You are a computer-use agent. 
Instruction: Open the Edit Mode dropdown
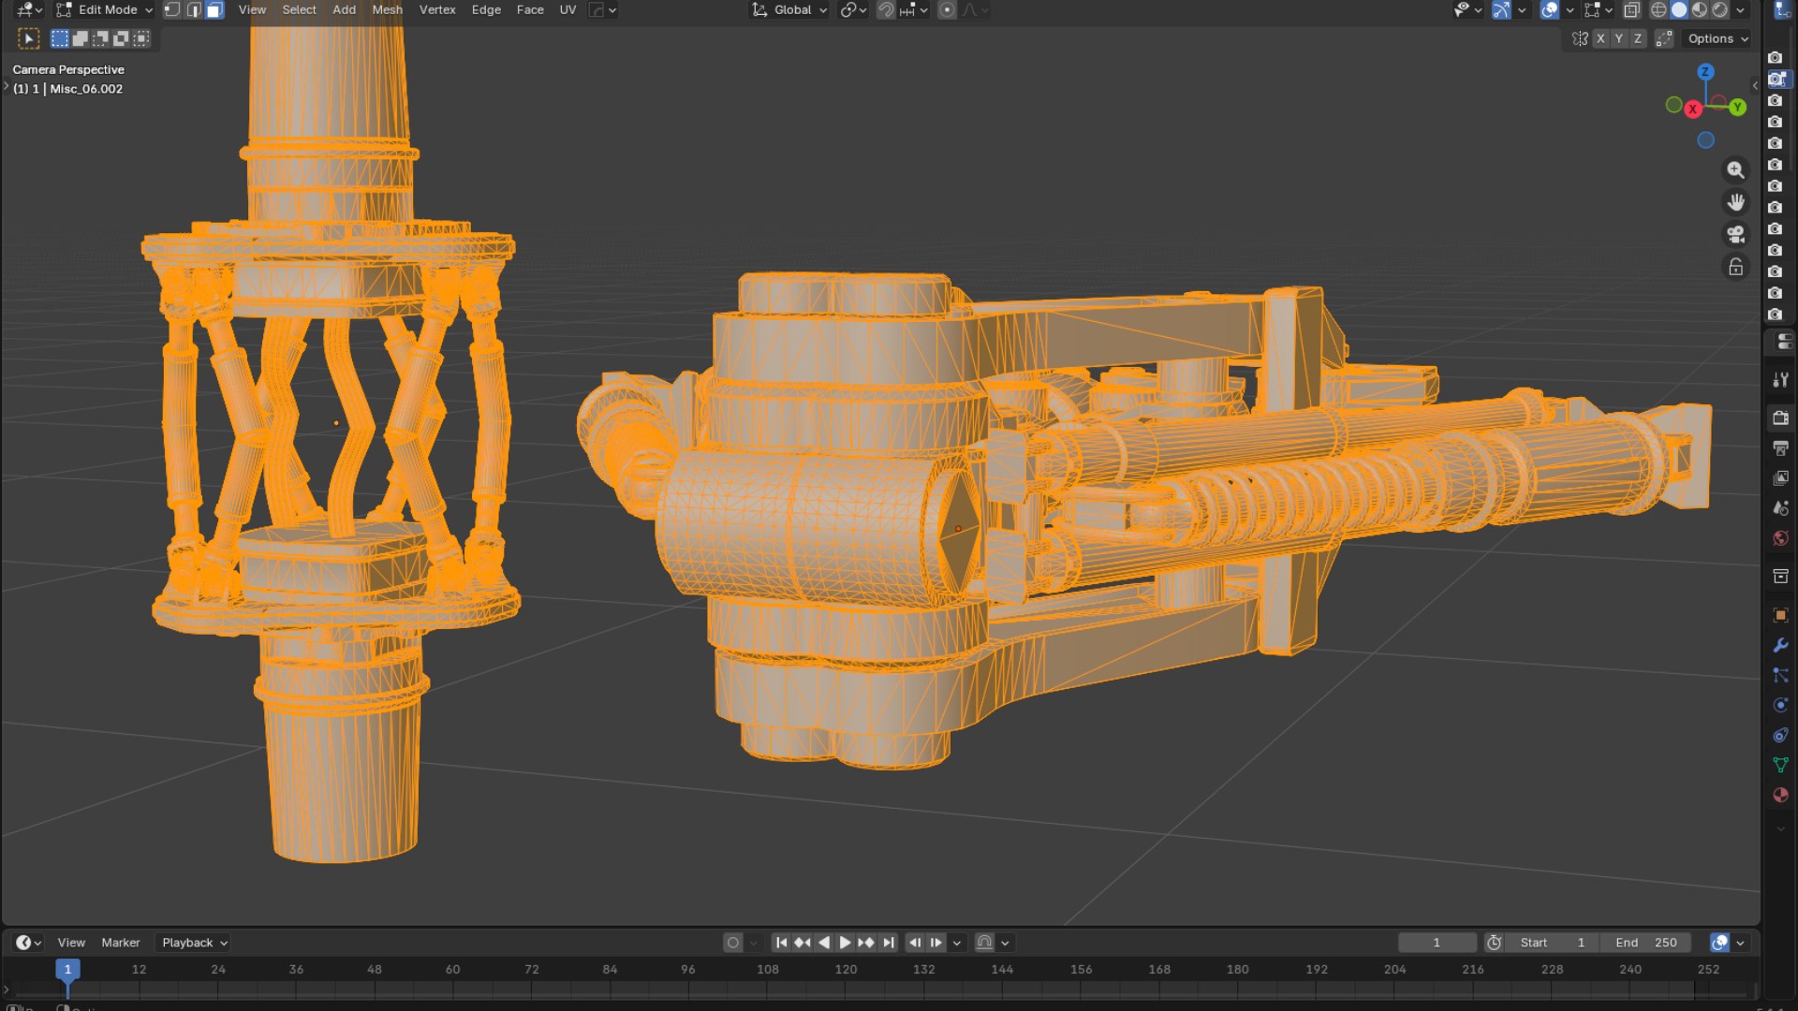pos(104,10)
